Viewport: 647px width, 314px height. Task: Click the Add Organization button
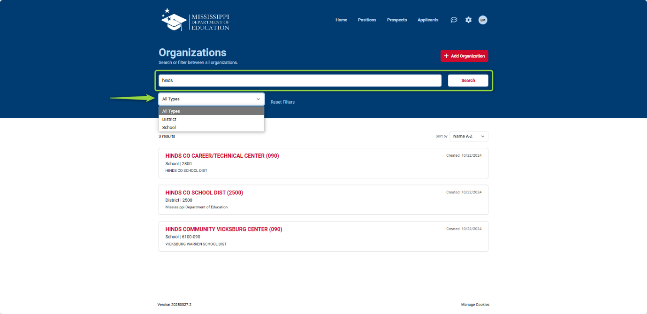[464, 55]
